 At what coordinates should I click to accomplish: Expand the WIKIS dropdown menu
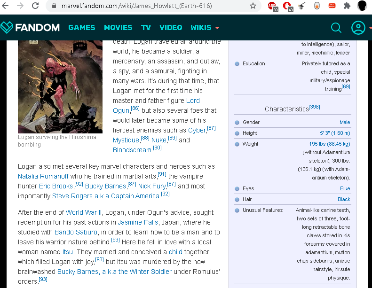pos(205,28)
